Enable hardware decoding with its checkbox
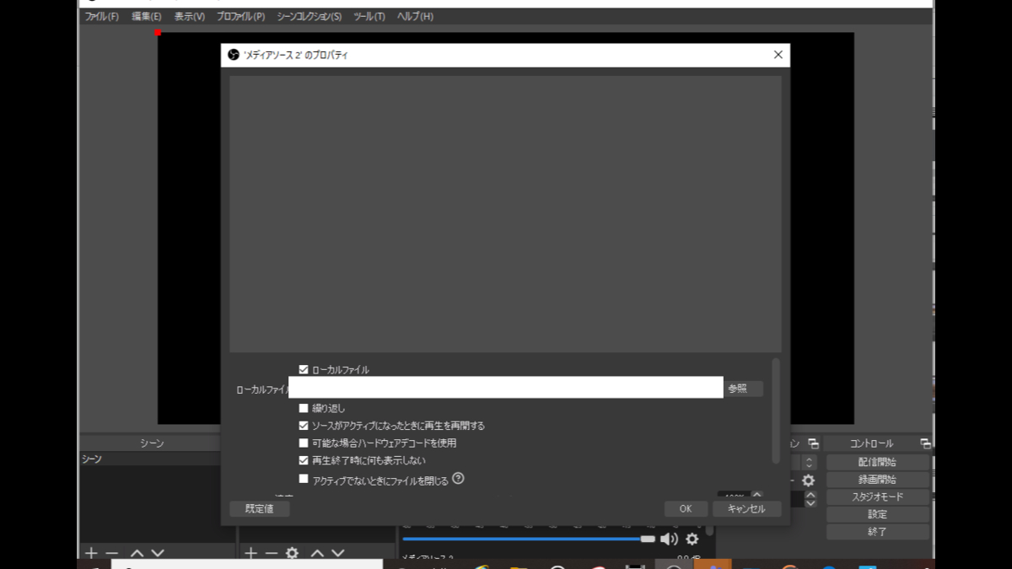The height and width of the screenshot is (569, 1012). pos(304,443)
